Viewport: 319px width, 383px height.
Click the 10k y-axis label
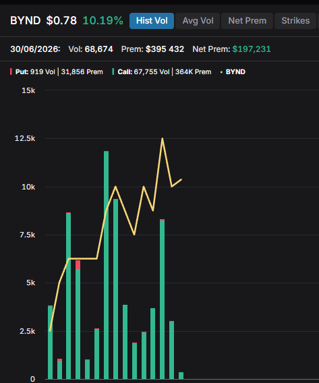pyautogui.click(x=28, y=187)
